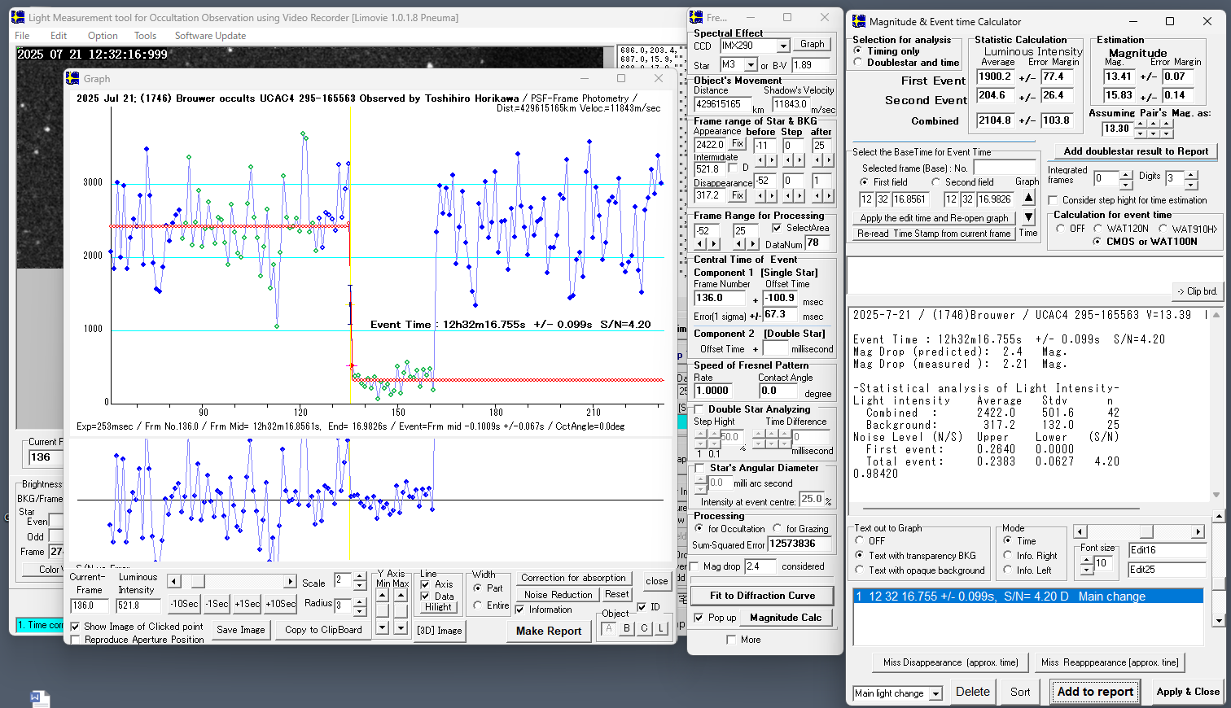Select Object L button
The image size is (1231, 708).
(x=661, y=628)
